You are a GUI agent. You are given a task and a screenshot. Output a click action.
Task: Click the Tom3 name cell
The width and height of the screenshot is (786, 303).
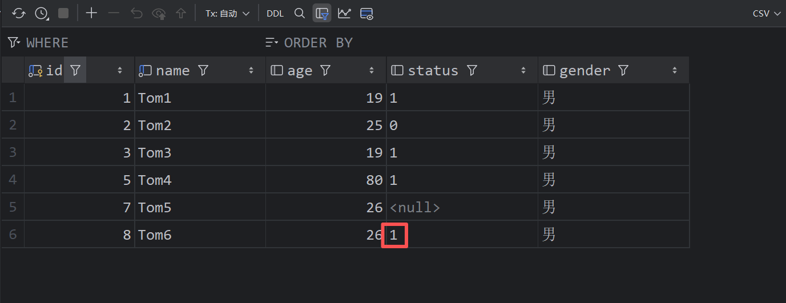pyautogui.click(x=200, y=152)
